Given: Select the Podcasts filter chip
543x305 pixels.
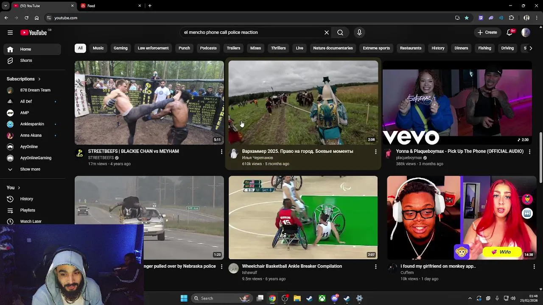Looking at the screenshot, I should tap(208, 48).
